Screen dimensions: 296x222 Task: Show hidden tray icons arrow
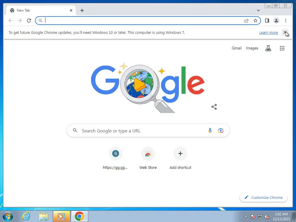click(x=246, y=217)
